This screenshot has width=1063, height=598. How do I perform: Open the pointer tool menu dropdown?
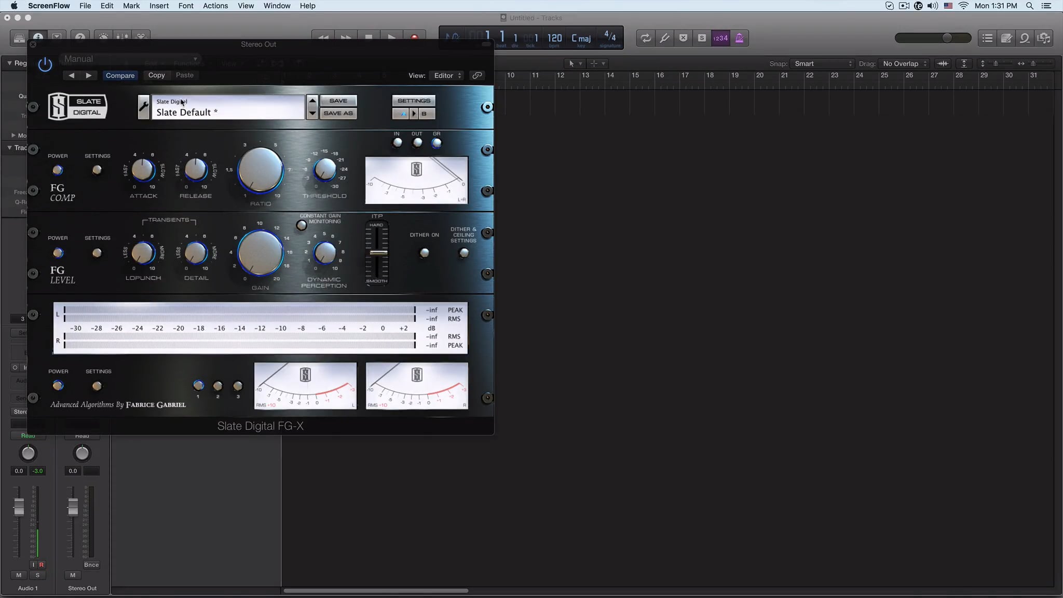(575, 63)
